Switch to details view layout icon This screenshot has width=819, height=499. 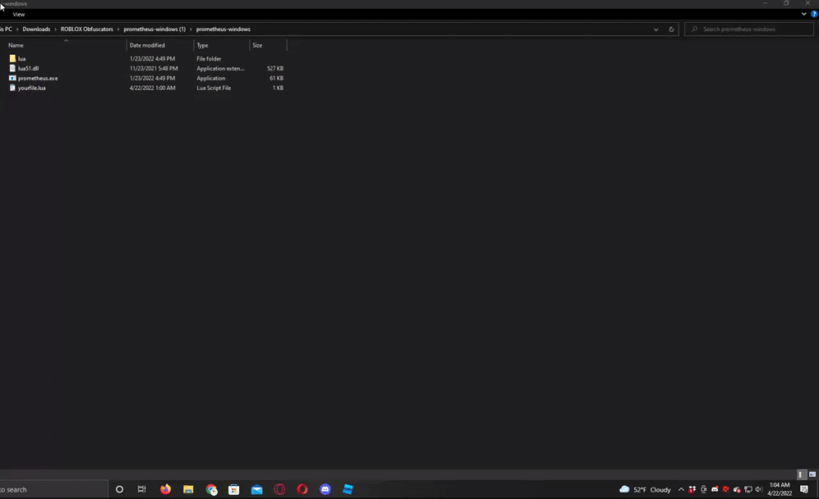tap(801, 474)
